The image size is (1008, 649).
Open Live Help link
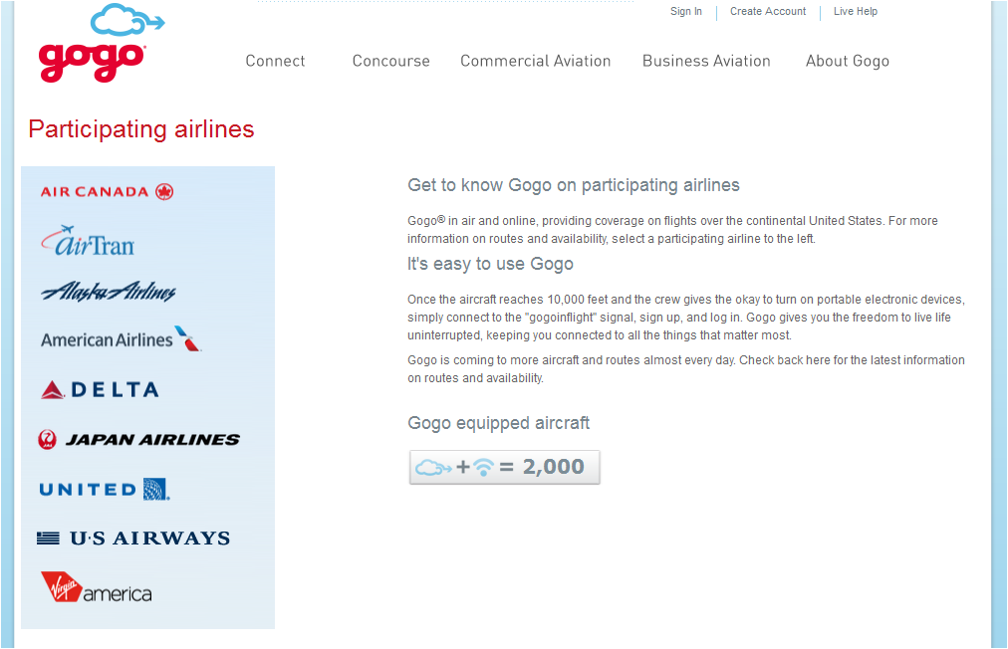click(855, 12)
